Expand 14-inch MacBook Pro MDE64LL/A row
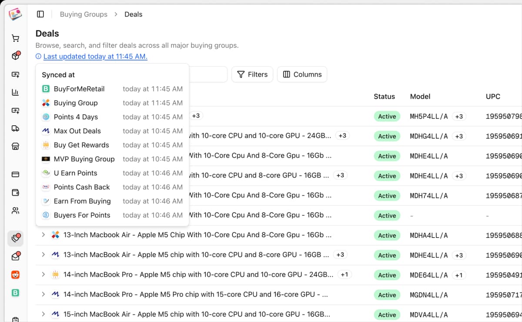Image resolution: width=522 pixels, height=322 pixels. [43, 275]
